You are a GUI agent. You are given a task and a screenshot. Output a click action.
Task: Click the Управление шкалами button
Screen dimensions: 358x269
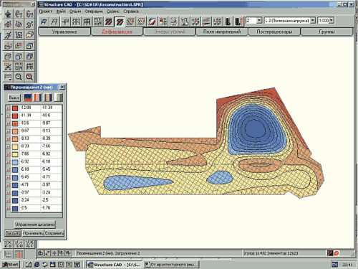point(35,225)
